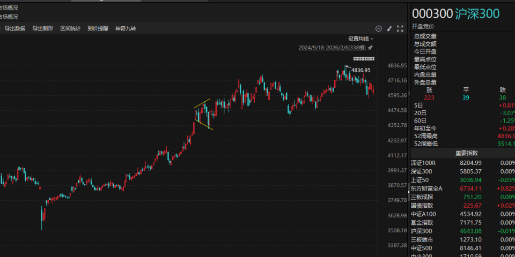Click the 开盘竞价 label
The height and width of the screenshot is (257, 515).
click(423, 27)
